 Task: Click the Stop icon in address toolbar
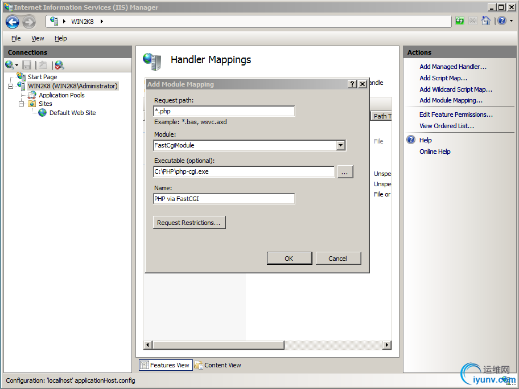(x=473, y=21)
